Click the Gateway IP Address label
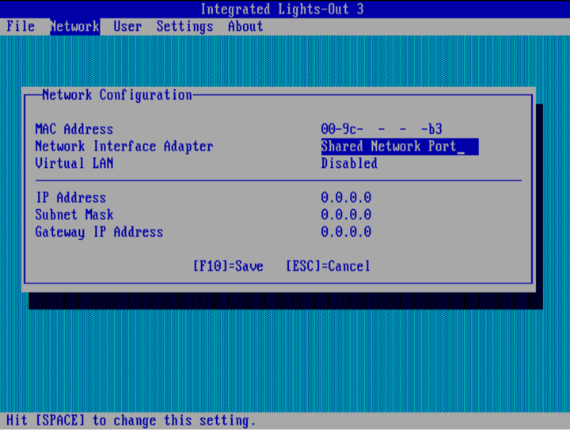 tap(99, 232)
